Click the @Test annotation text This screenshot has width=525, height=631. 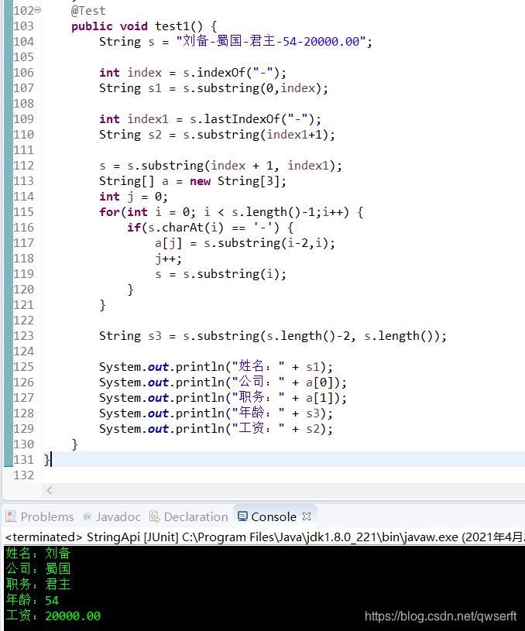(x=88, y=11)
